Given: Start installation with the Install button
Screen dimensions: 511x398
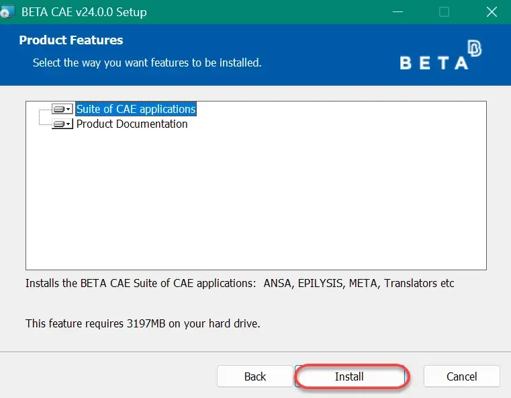Looking at the screenshot, I should 349,376.
